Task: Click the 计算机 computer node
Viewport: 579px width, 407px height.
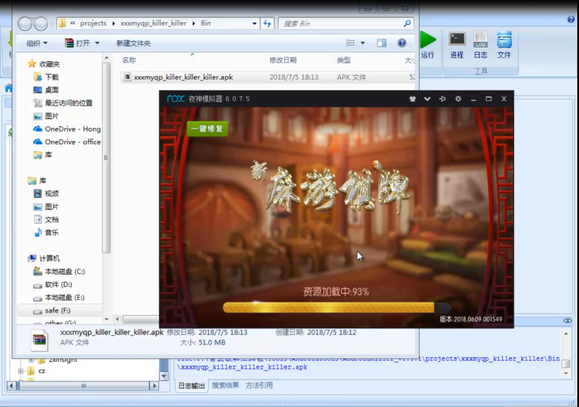Action: coord(44,258)
